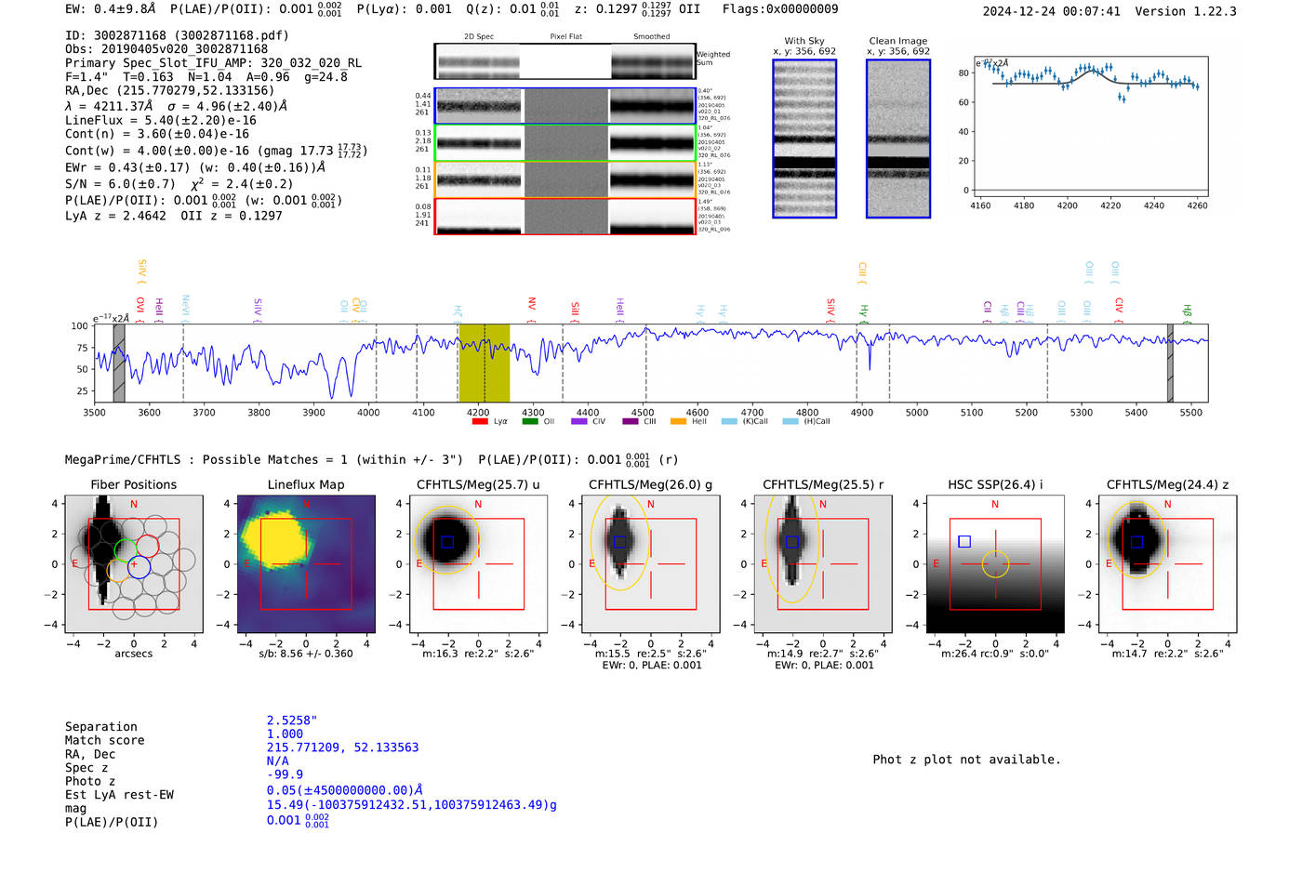Image resolution: width=1302 pixels, height=886 pixels.
Task: Click the green-bordered Smoothed cutout
Action: 653,142
